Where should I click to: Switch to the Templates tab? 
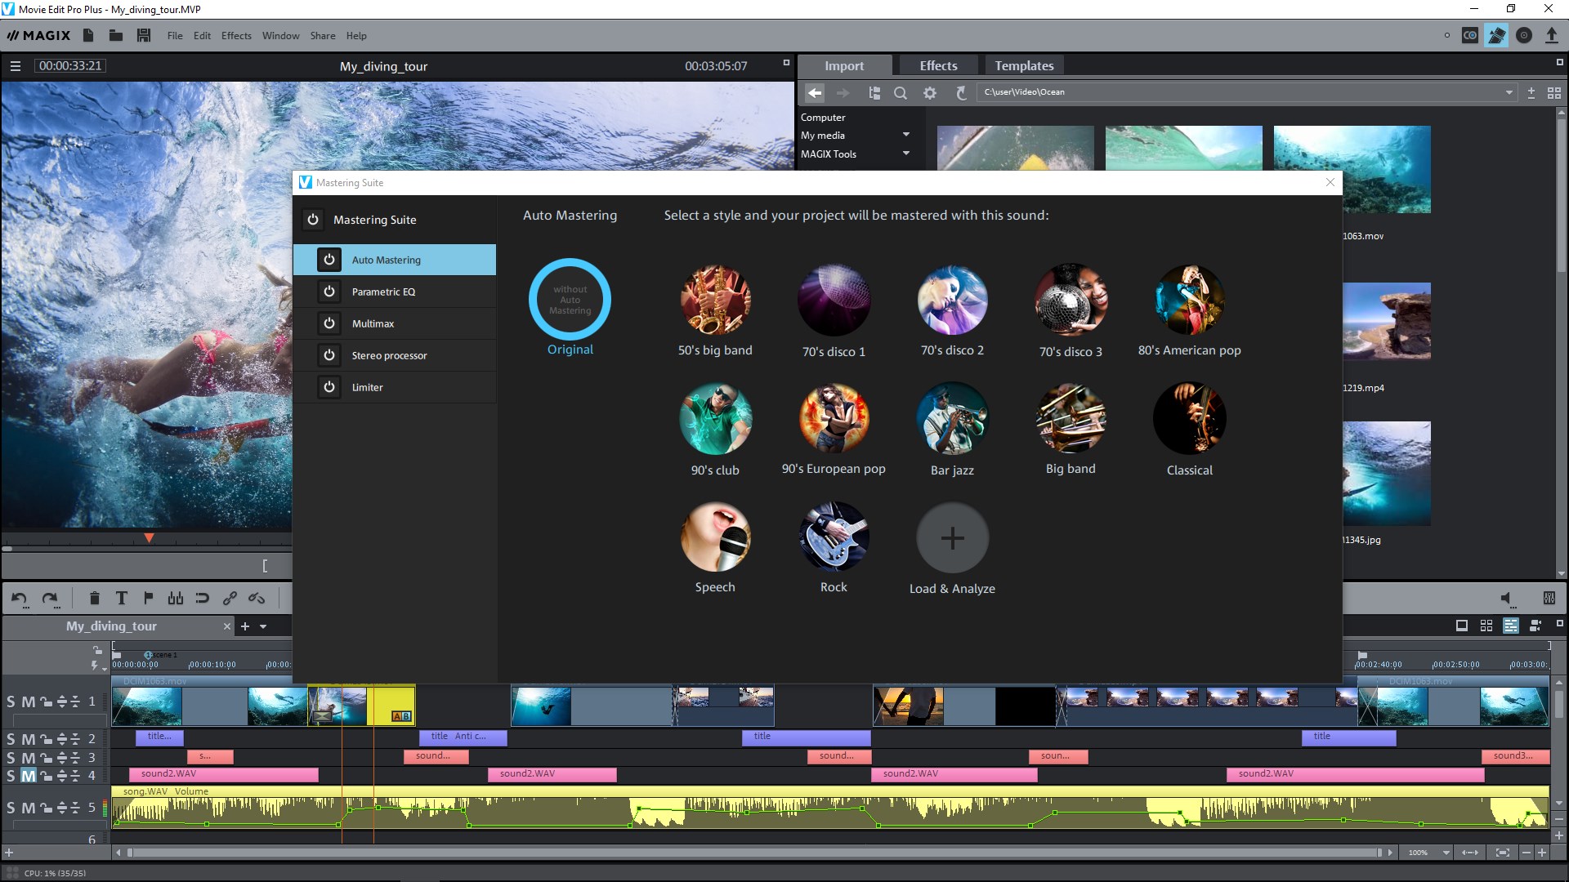(1024, 66)
